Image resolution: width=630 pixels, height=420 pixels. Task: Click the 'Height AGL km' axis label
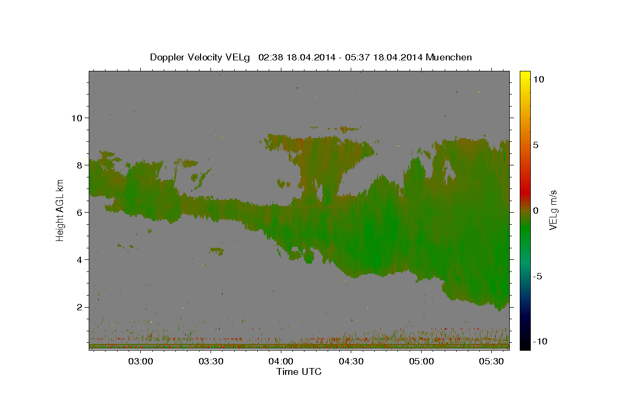pyautogui.click(x=60, y=211)
